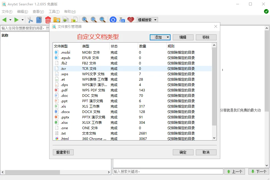Viewport: 270px width, 180px height.
Task: Select the .txt 文本文档 row
Action: tap(132, 133)
